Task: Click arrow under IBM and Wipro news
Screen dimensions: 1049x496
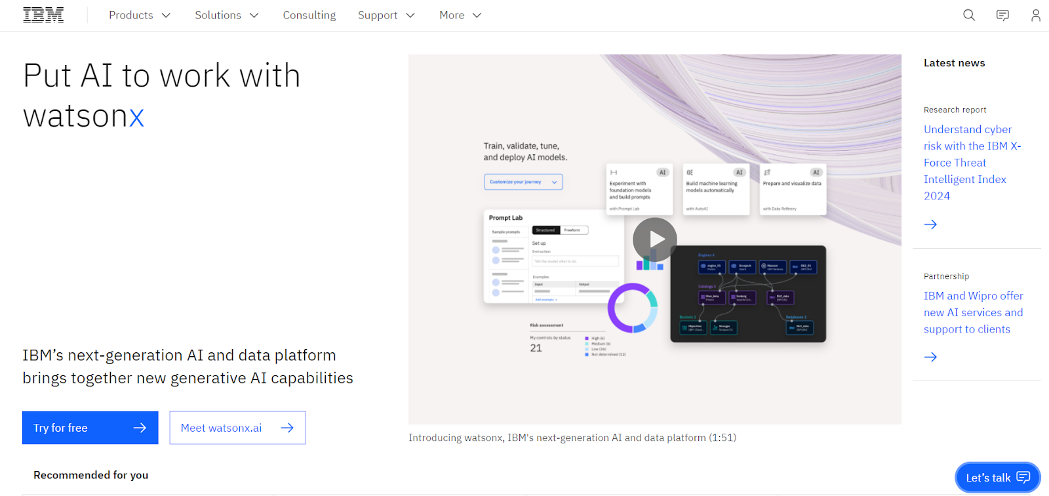Action: 930,357
